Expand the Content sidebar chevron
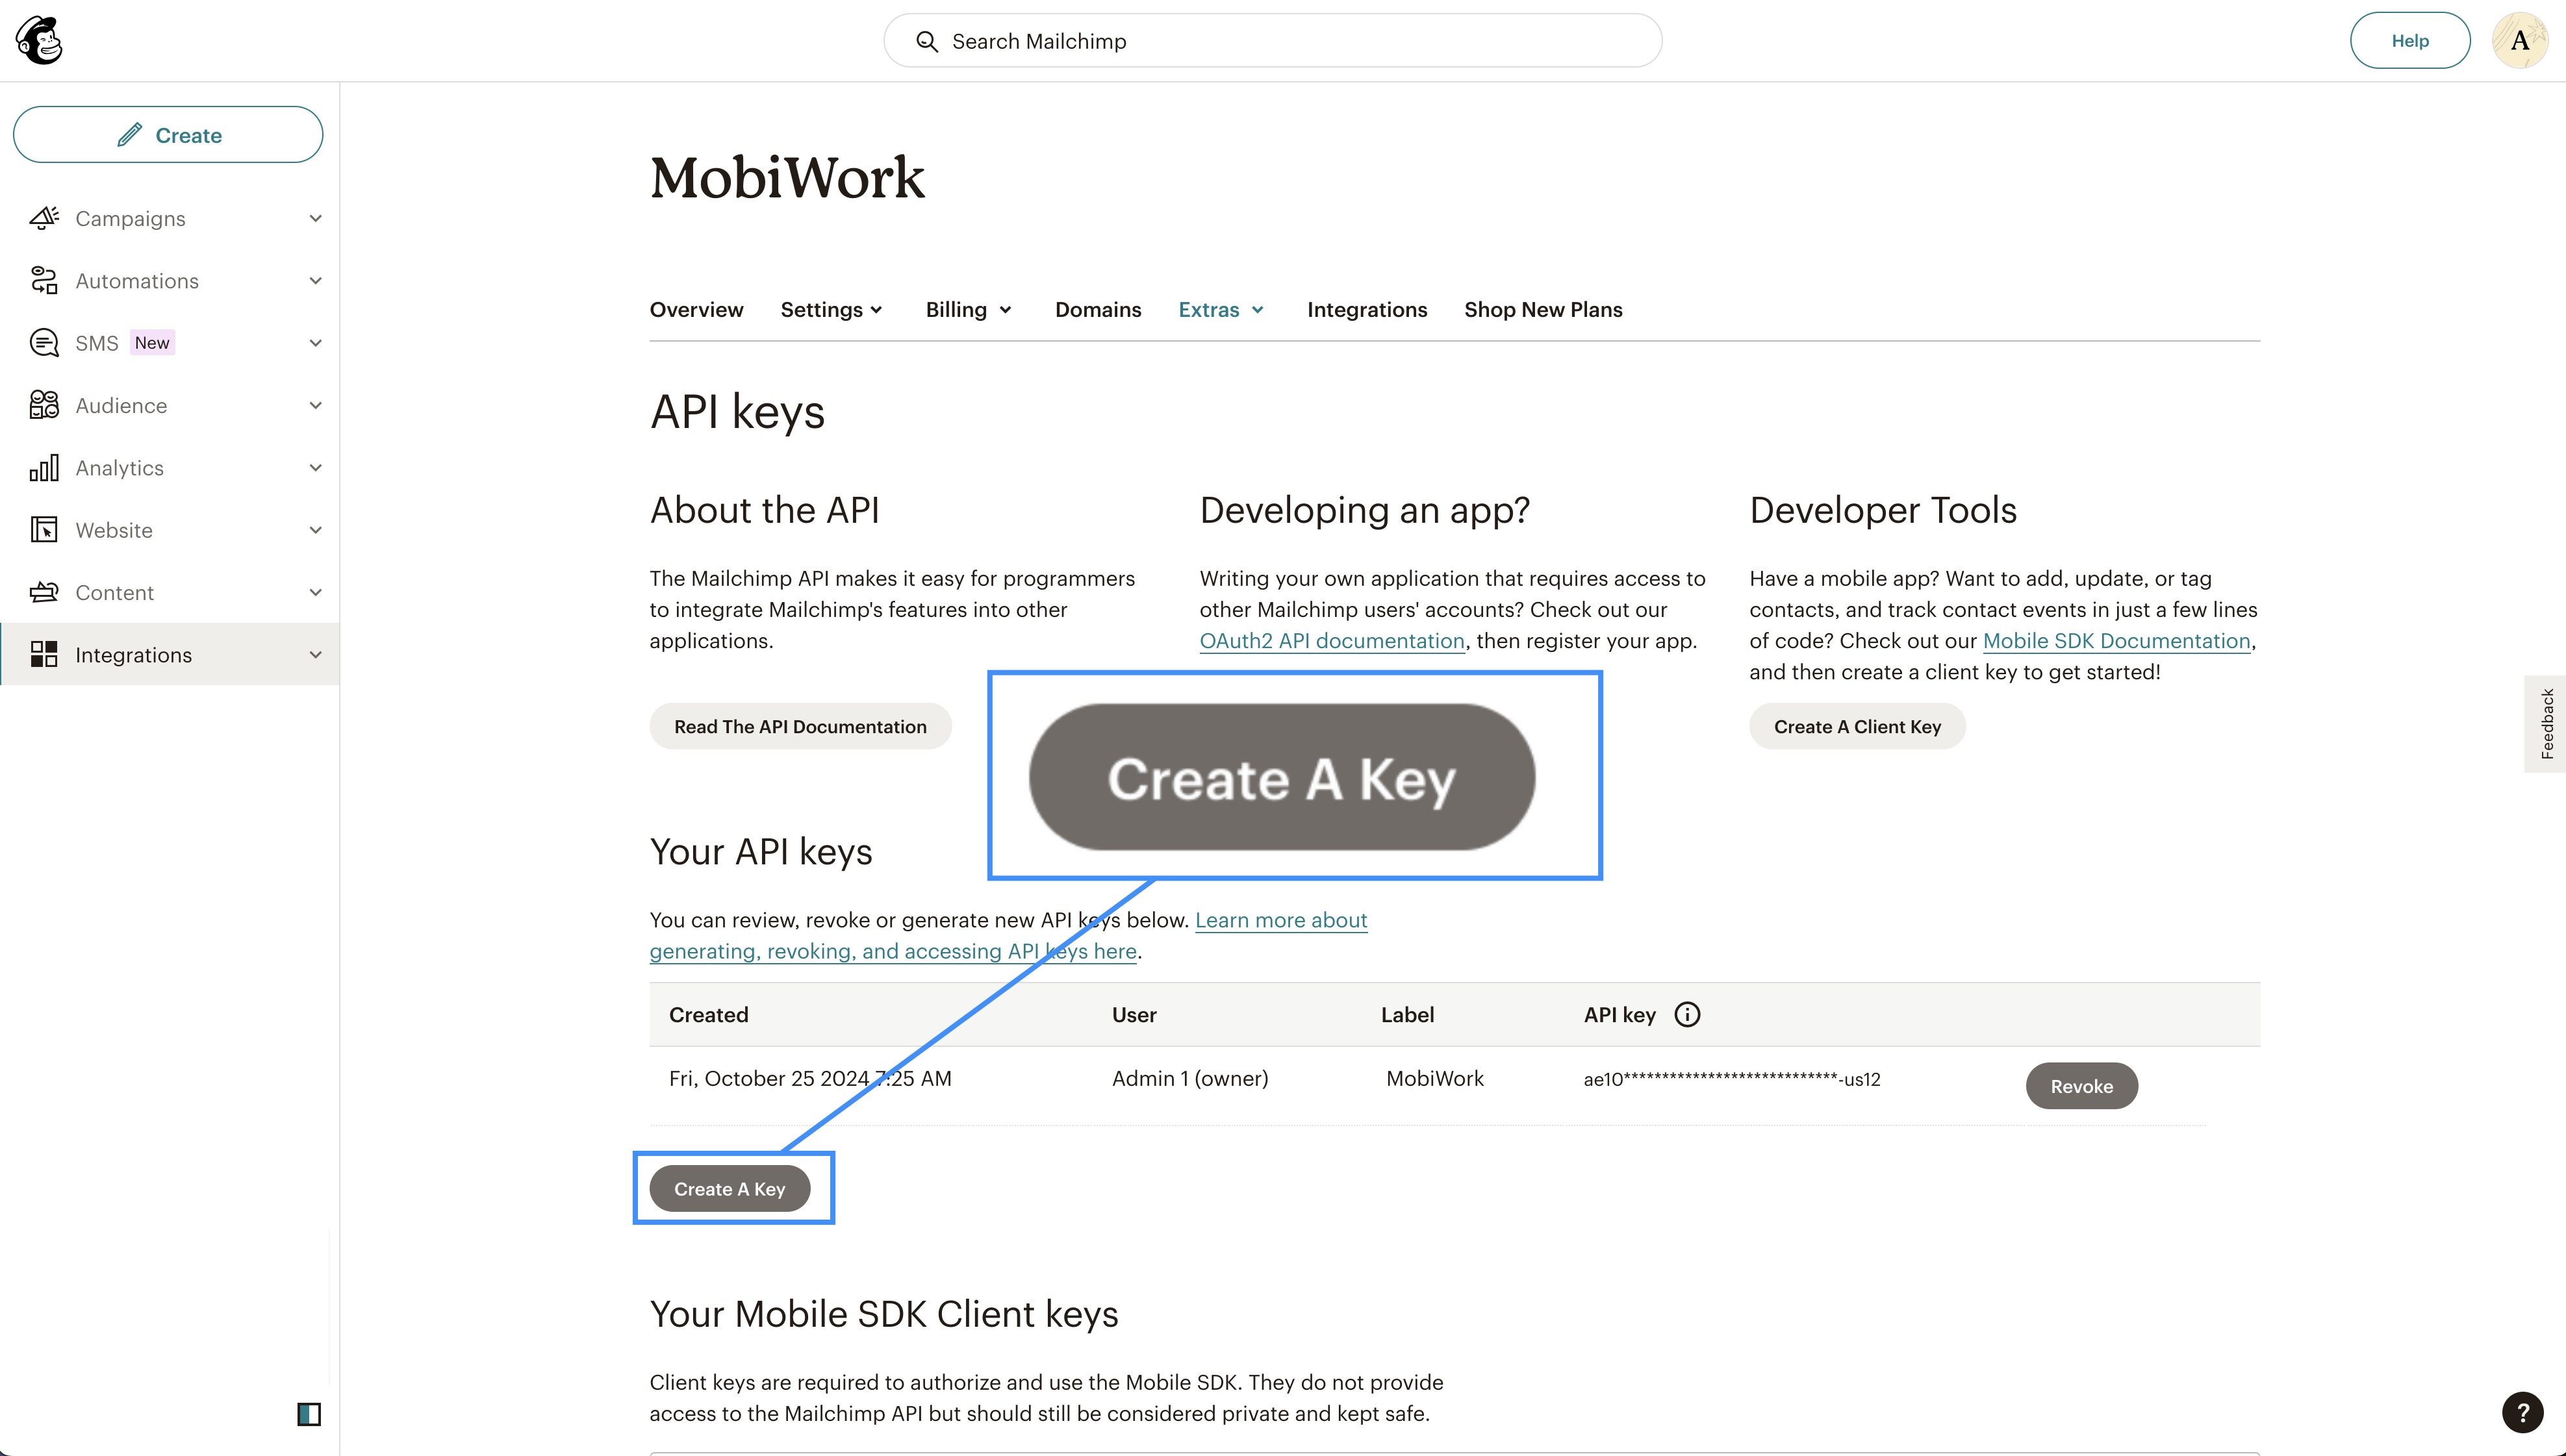This screenshot has height=1456, width=2566. (316, 593)
